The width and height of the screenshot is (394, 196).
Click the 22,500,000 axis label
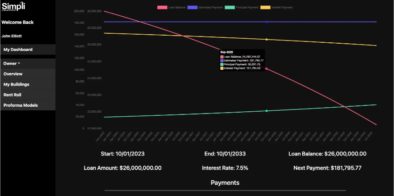(94, 128)
